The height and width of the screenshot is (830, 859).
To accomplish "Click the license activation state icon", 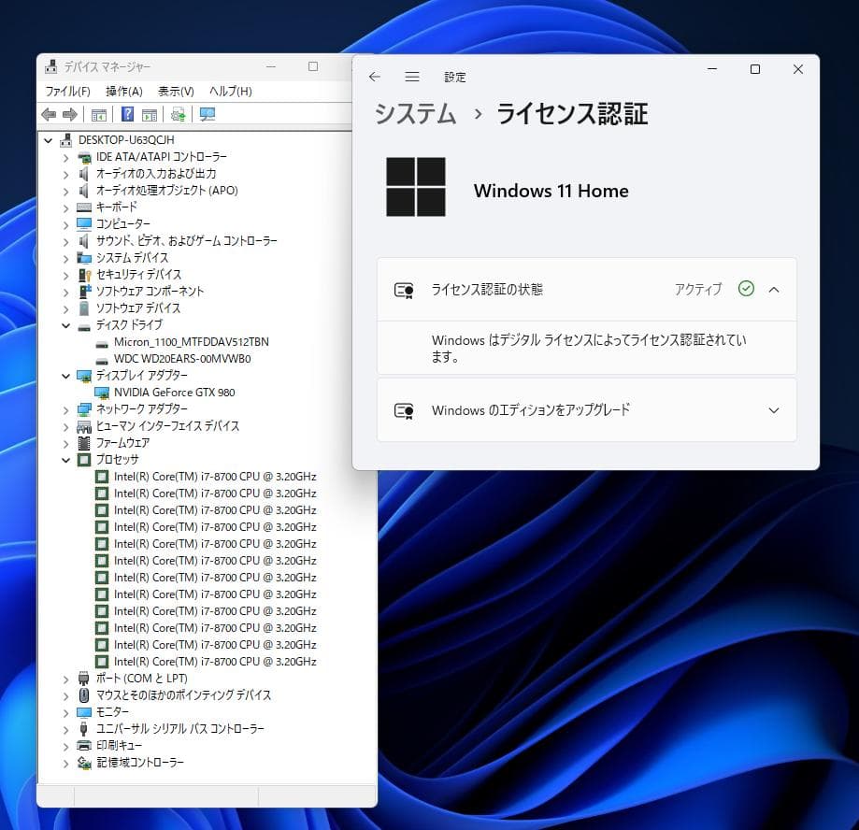I will tap(405, 289).
